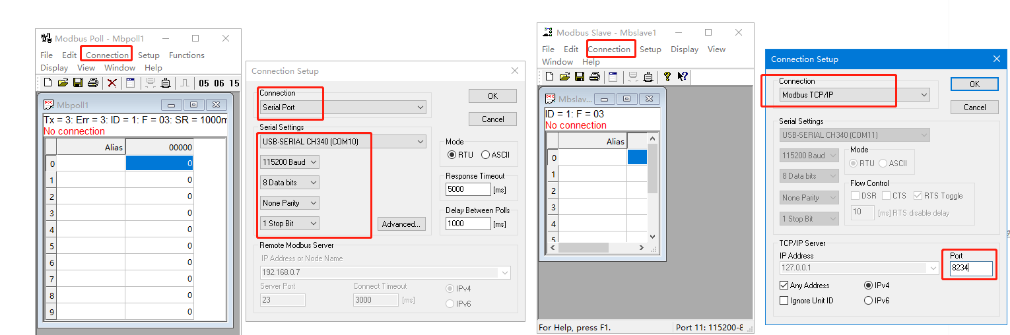Enable the Ignore Unit ID checkbox
Image resolution: width=1010 pixels, height=335 pixels.
[x=784, y=301]
